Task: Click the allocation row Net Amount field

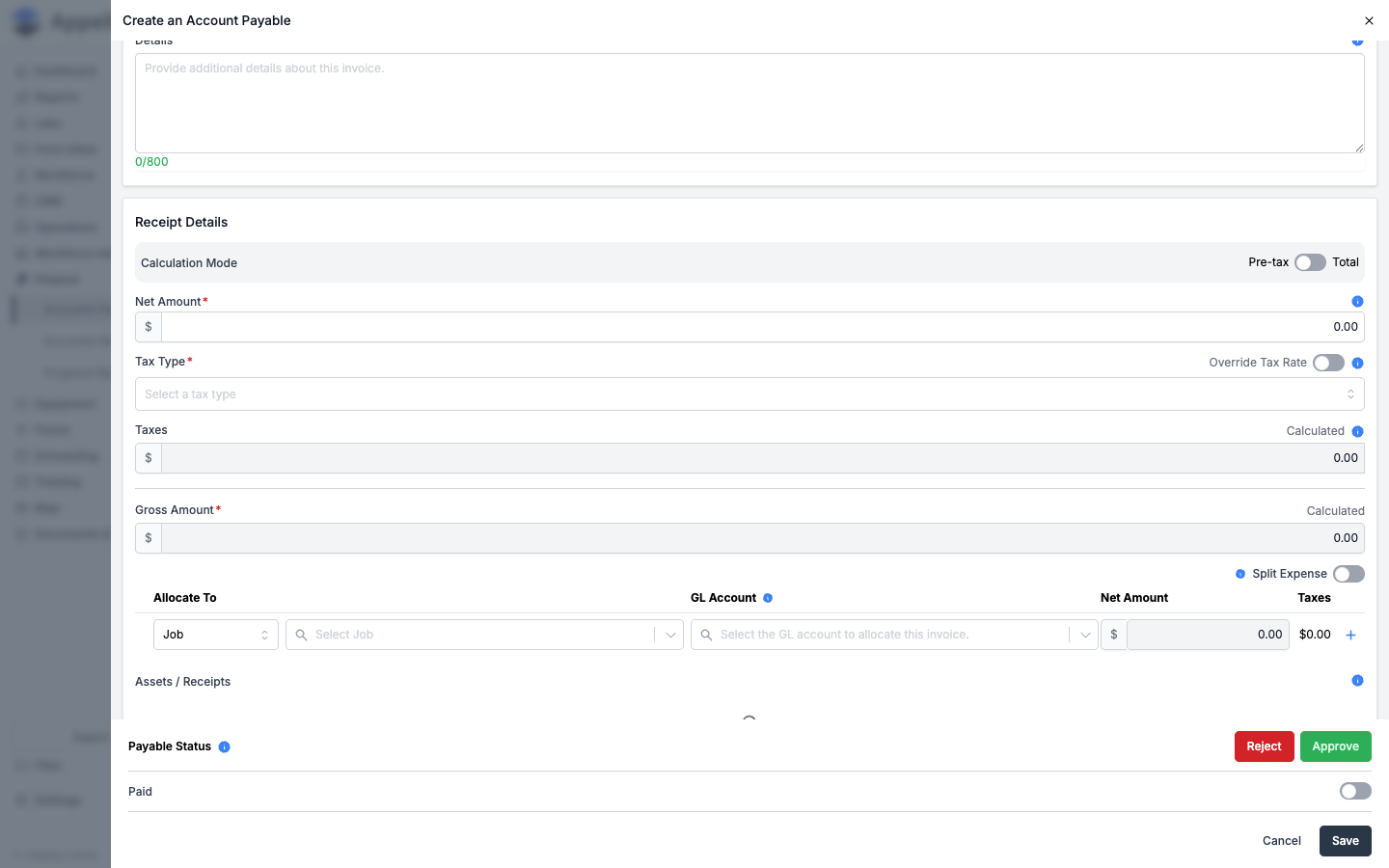Action: click(x=1208, y=635)
